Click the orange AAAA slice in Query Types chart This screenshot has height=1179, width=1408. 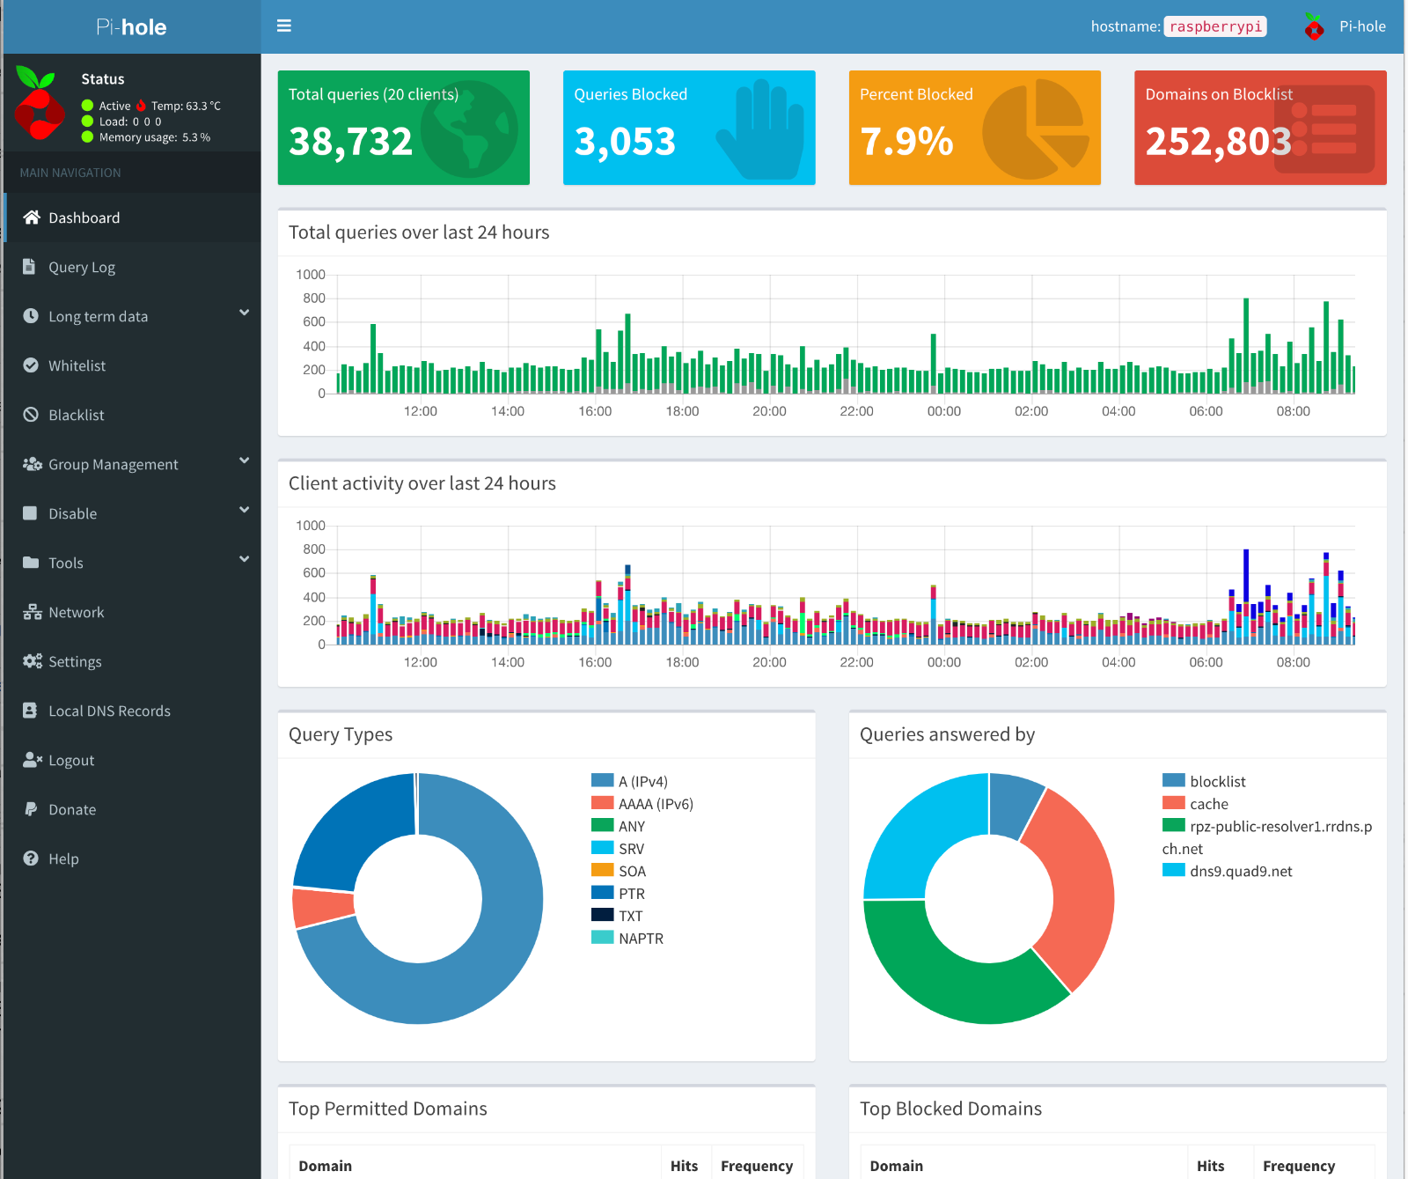coord(322,908)
